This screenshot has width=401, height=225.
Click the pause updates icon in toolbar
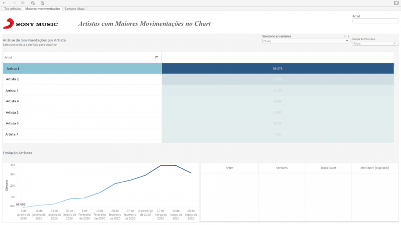pos(42,3)
